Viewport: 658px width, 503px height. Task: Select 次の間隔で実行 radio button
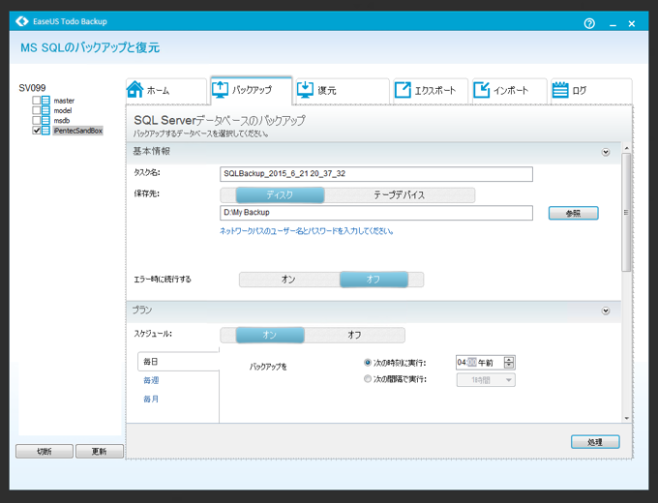(368, 379)
